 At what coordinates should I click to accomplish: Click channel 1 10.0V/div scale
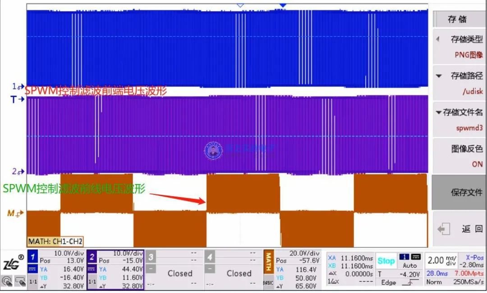69,253
